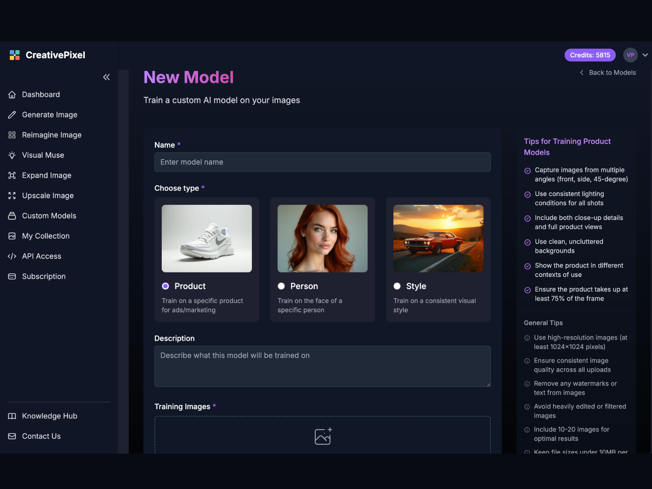Click the Expand Image frame icon
Viewport: 652px width, 489px height.
12,175
